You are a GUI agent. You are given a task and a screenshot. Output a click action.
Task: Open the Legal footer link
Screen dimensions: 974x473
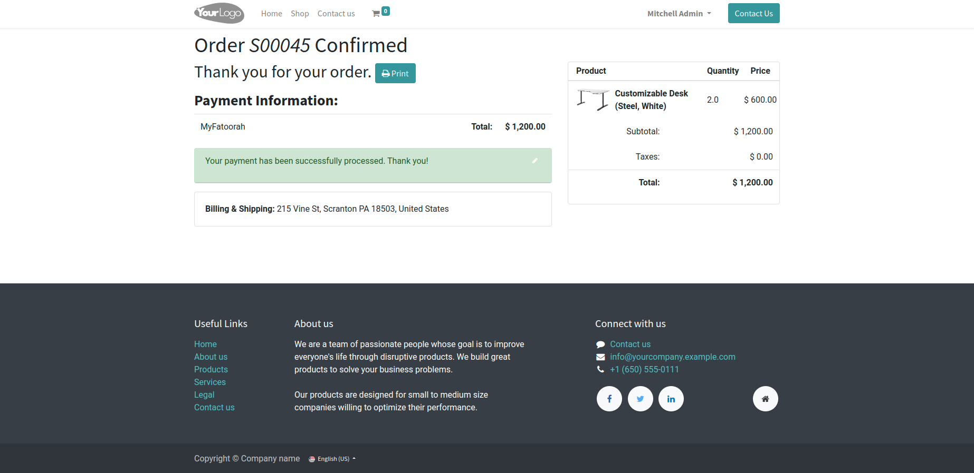[204, 395]
